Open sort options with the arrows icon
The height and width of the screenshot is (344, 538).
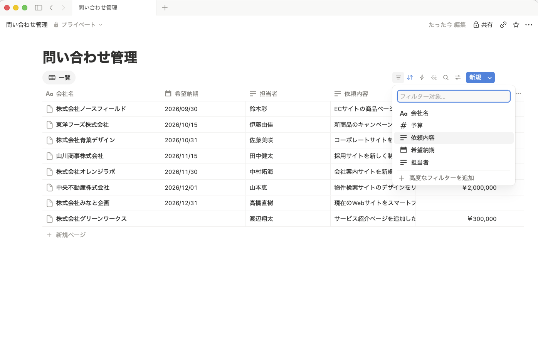tap(410, 78)
